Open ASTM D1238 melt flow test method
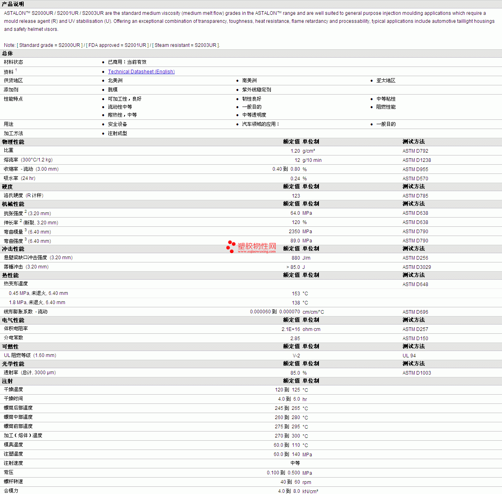502x494 pixels. click(417, 160)
